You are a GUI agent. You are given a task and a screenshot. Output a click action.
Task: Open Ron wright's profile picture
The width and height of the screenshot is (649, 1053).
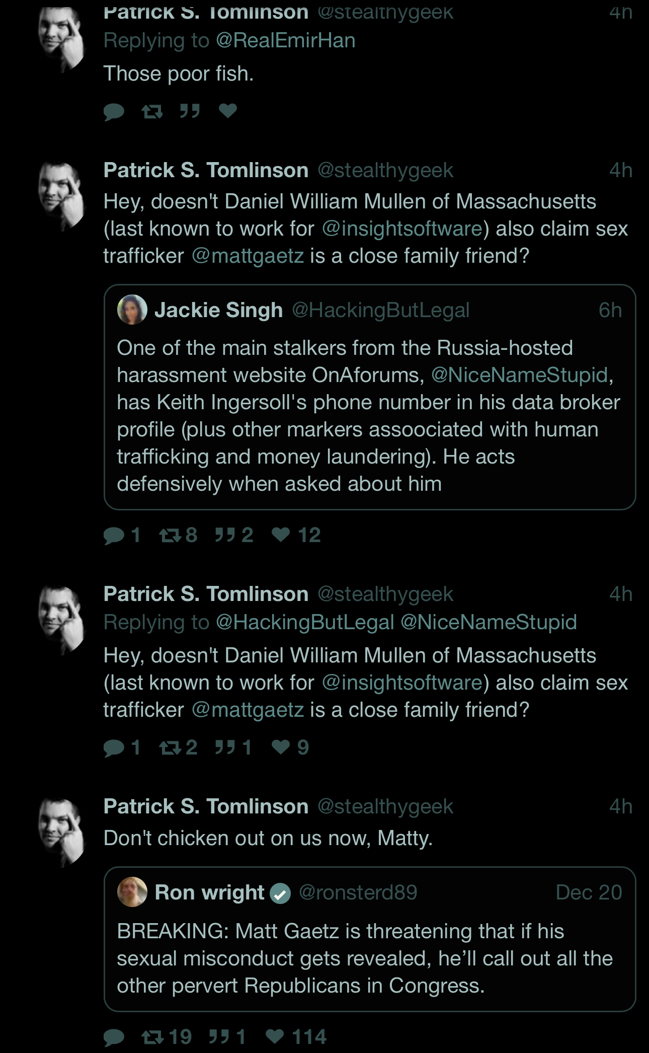pyautogui.click(x=132, y=892)
